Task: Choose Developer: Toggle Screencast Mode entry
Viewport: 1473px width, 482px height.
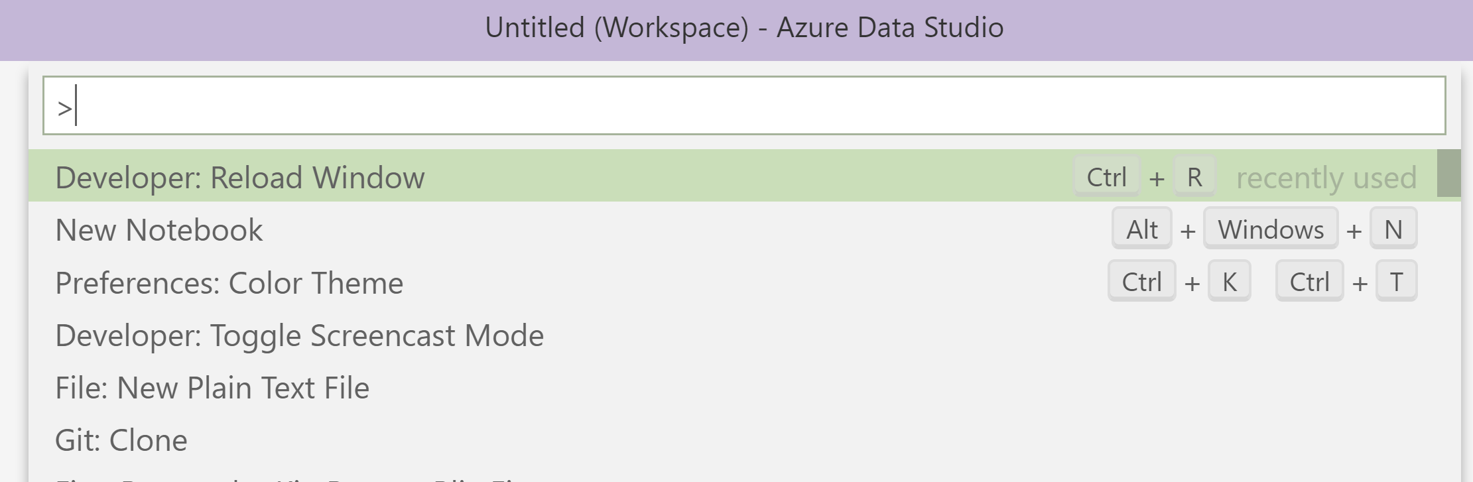Action: (x=300, y=335)
